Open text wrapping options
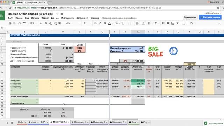This screenshot has width=224, height=126. coord(149,23)
